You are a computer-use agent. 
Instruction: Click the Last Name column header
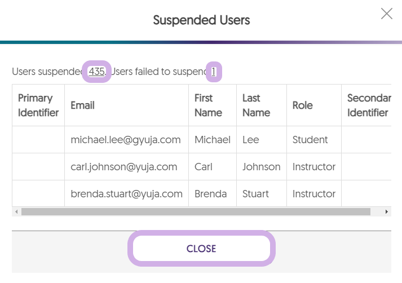pos(251,105)
